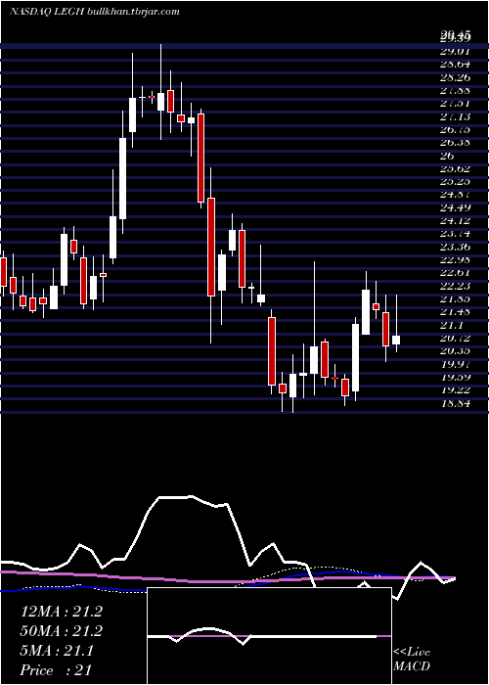Click the 19.97 price axis label
Screen dimensions: 489x685
pos(456,364)
